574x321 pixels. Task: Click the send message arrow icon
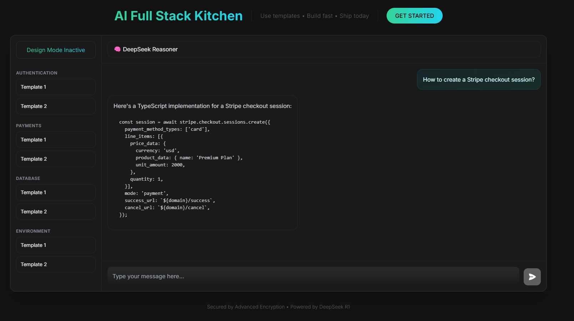532,277
